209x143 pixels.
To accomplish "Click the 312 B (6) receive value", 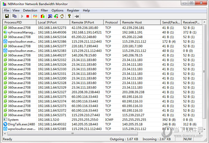I will pyautogui.click(x=190, y=124).
